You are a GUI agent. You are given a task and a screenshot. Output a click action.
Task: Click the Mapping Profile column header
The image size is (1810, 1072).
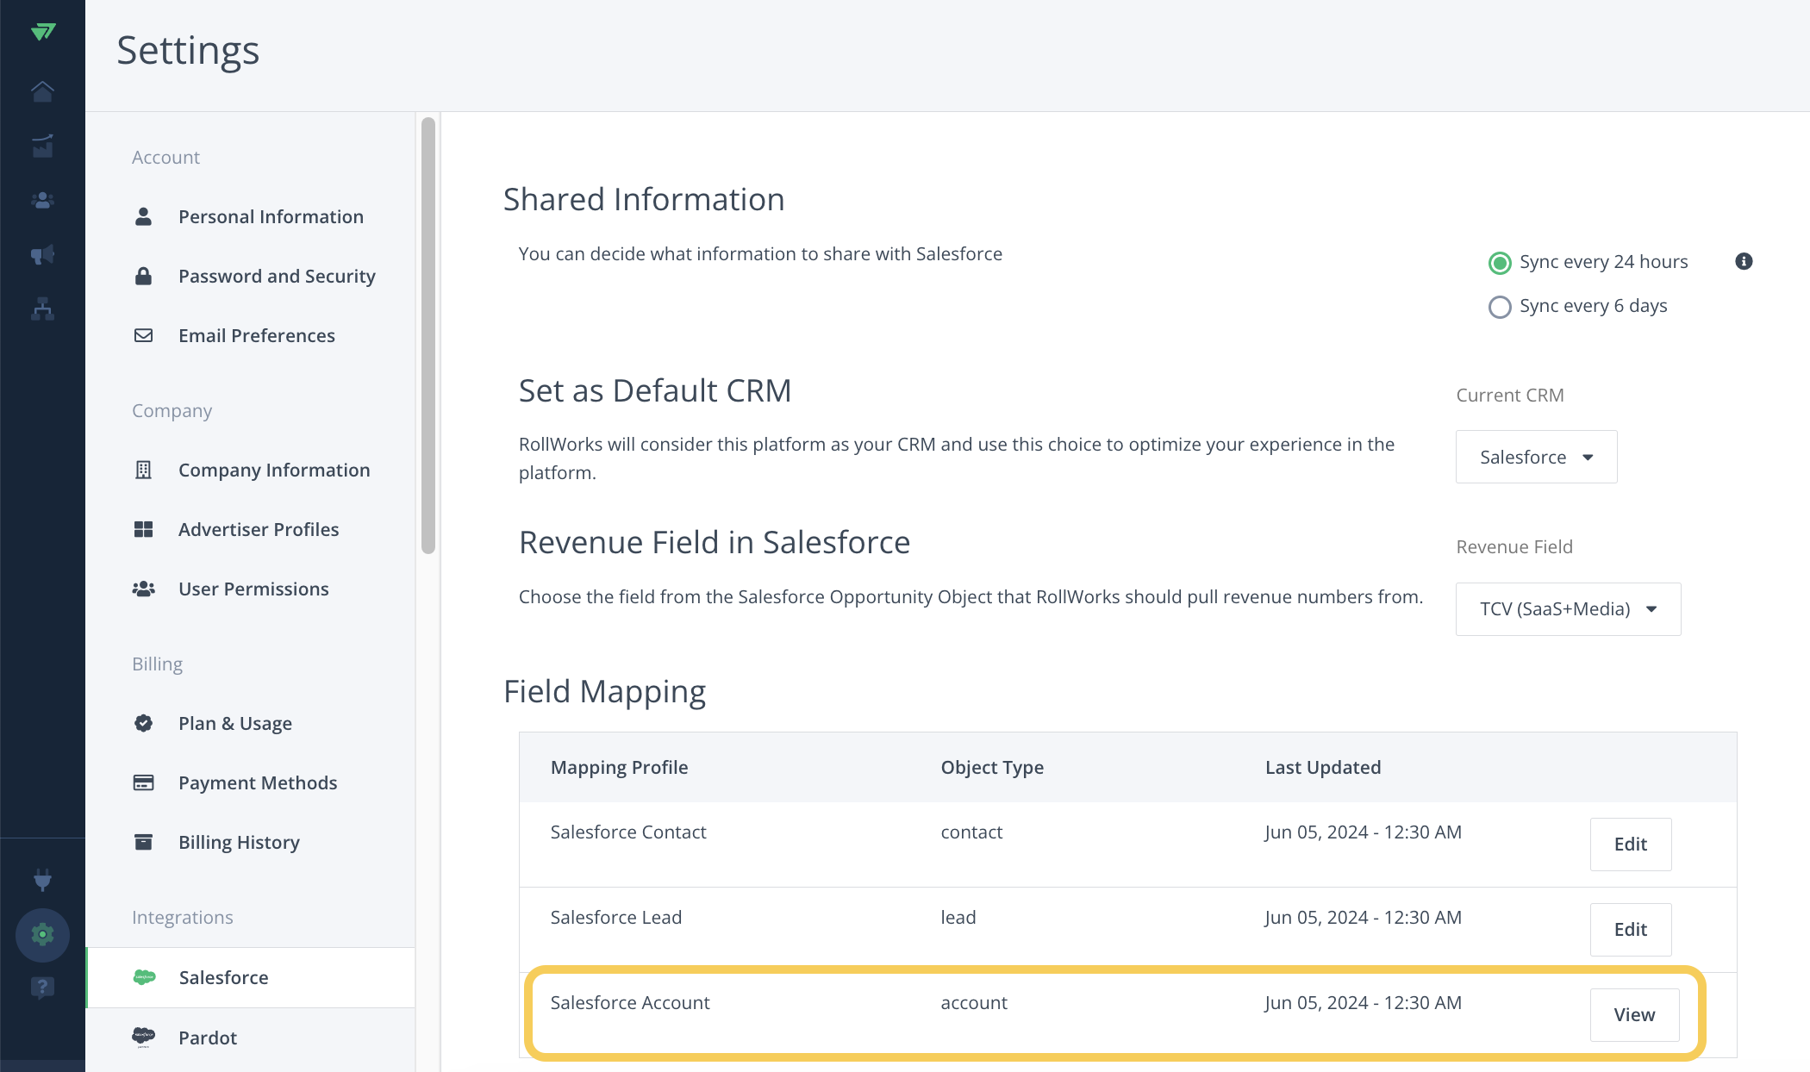[x=619, y=767]
